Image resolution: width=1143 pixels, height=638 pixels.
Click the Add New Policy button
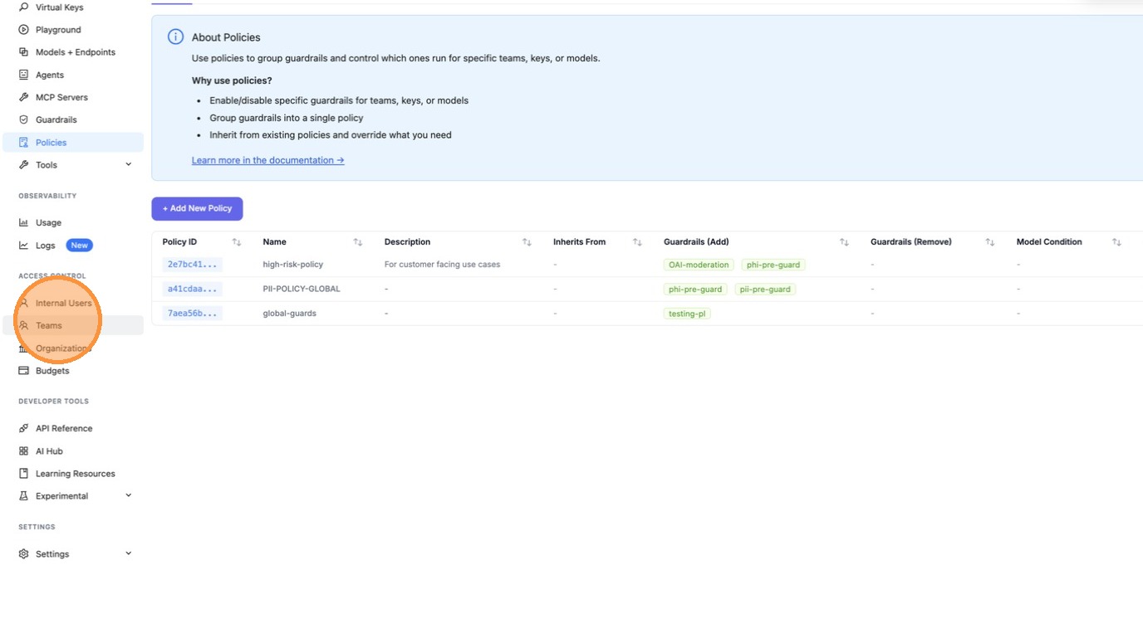pos(197,208)
